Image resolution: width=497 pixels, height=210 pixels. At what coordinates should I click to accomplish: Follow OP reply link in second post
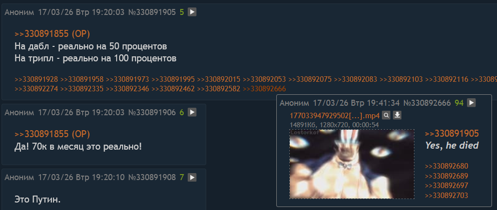(x=52, y=134)
